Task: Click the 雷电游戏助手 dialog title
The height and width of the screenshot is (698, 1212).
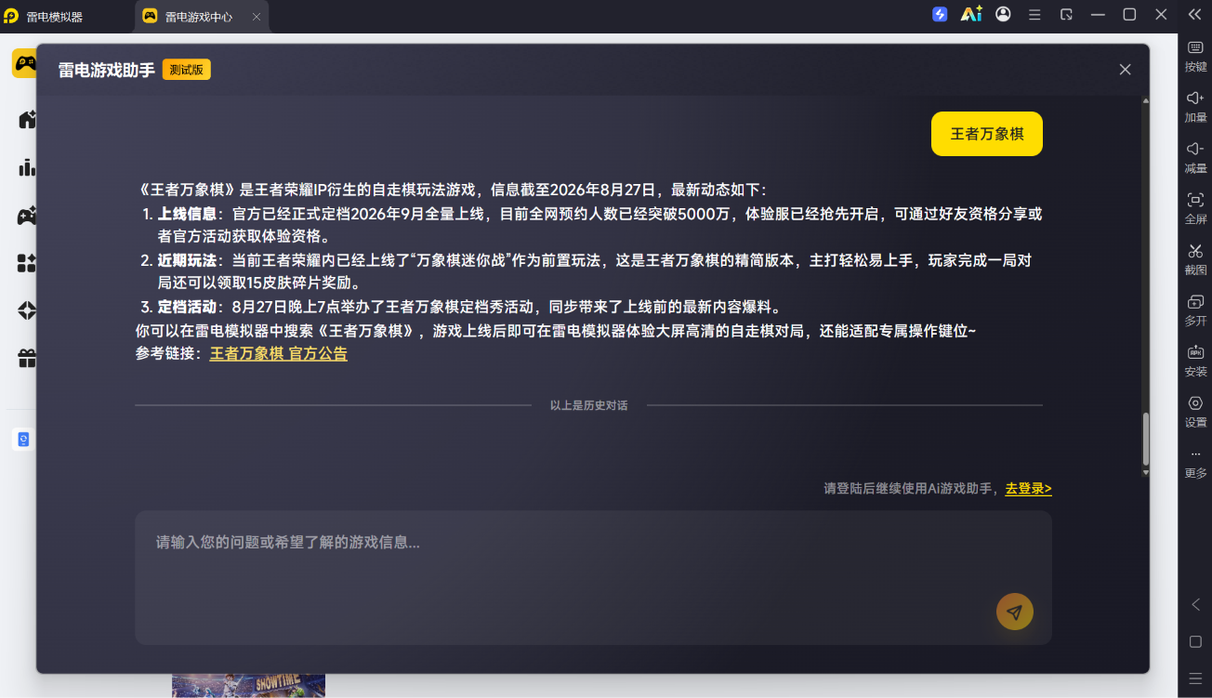Action: tap(107, 70)
